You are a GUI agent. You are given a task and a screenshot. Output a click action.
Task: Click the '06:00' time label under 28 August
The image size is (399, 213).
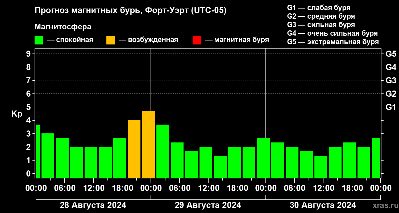(65, 188)
